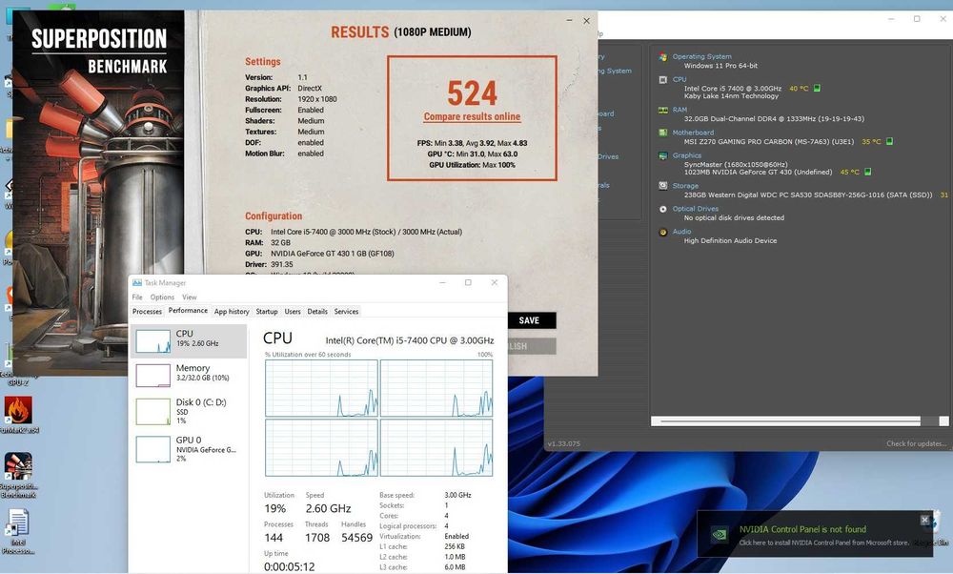Select CPU graph thumbnail in Task Manager sidebar
Screen dimensions: 953x574
click(x=152, y=341)
